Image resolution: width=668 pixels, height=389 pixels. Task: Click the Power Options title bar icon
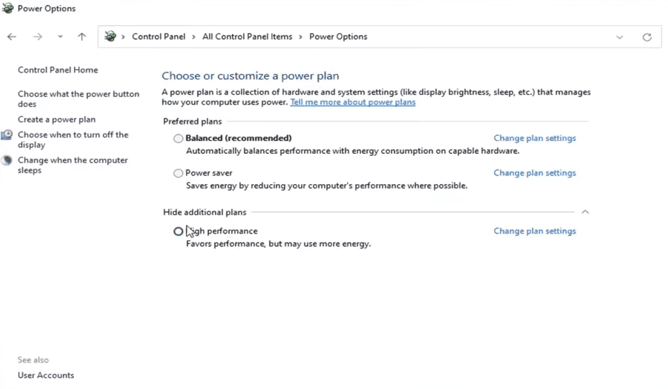coord(8,8)
